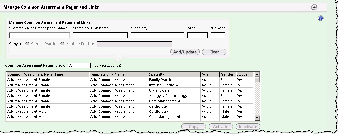Viewport: 340px width, 135px height.
Task: Select the Current Practice radio button
Action: click(x=27, y=44)
